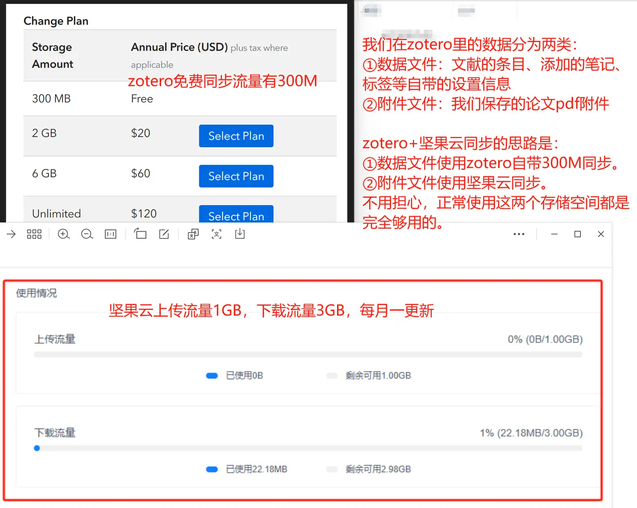637x508 pixels.
Task: Click the 上传流量 progress bar
Action: [308, 355]
